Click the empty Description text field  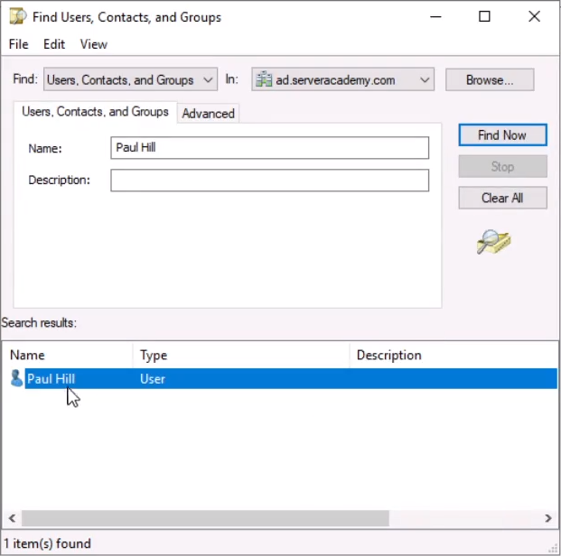point(269,181)
